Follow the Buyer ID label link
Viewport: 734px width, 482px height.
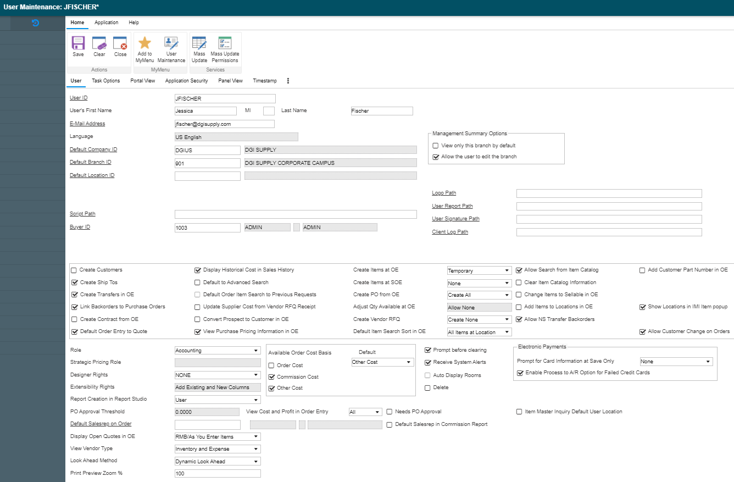pyautogui.click(x=80, y=227)
